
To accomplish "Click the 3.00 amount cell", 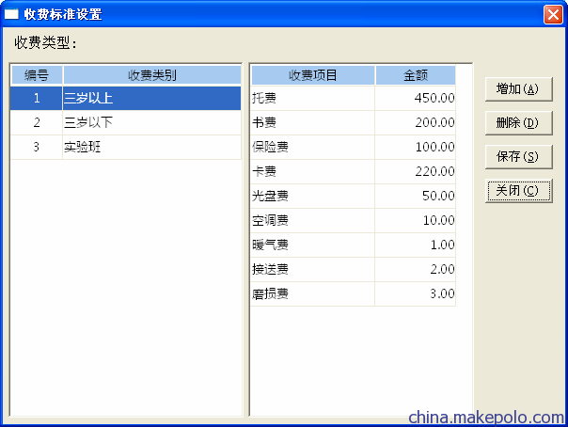I will click(416, 293).
